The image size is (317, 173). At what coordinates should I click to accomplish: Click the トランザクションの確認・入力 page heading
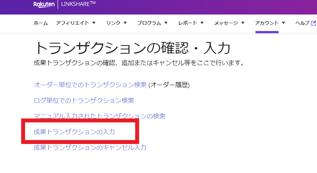click(132, 47)
